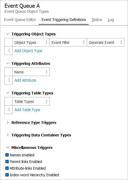Uncheck Names enabled checkbox
This screenshot has width=128, height=180.
(7, 155)
